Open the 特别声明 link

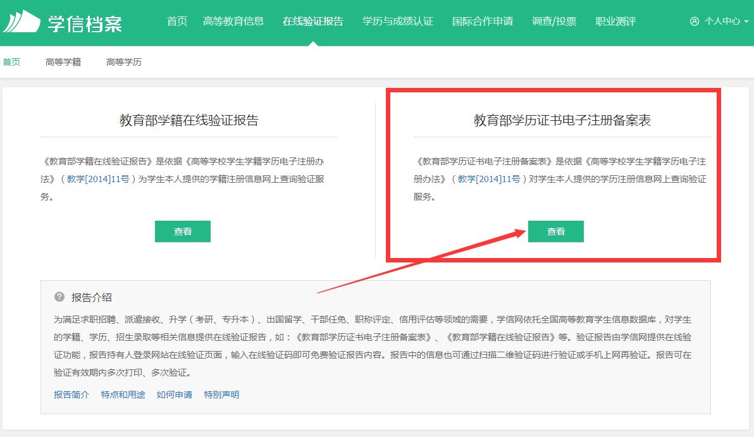[221, 395]
